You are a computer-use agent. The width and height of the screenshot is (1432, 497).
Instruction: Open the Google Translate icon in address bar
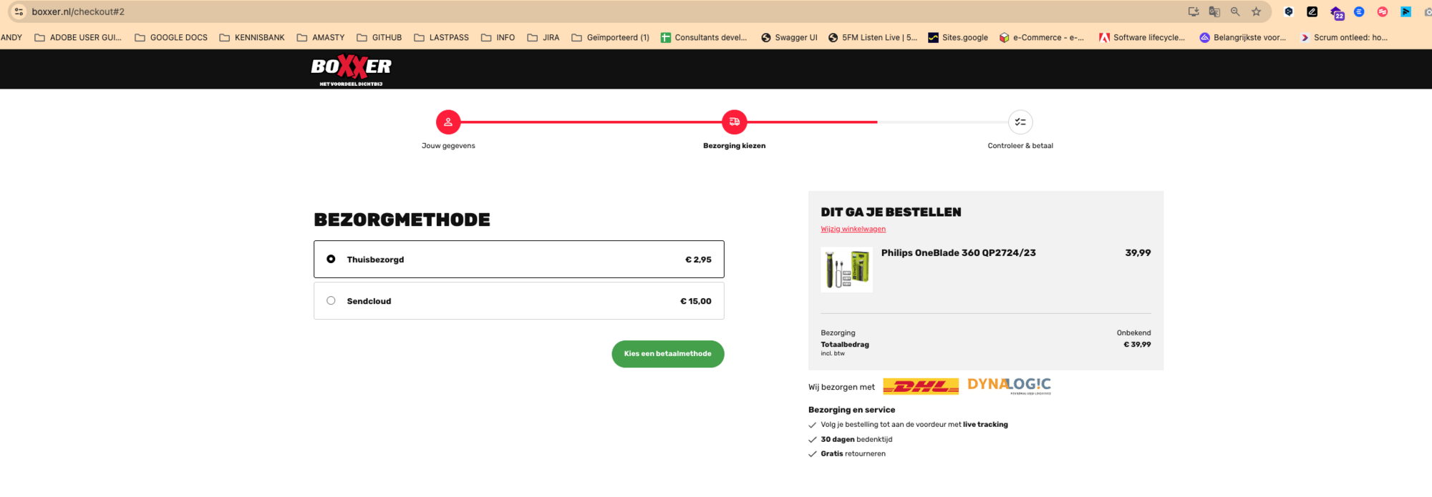pyautogui.click(x=1214, y=11)
